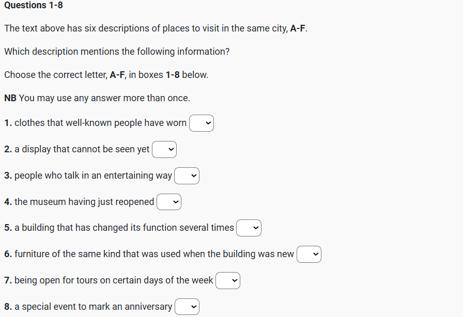Open the dropdown for 'the museum having just reopened'

169,202
